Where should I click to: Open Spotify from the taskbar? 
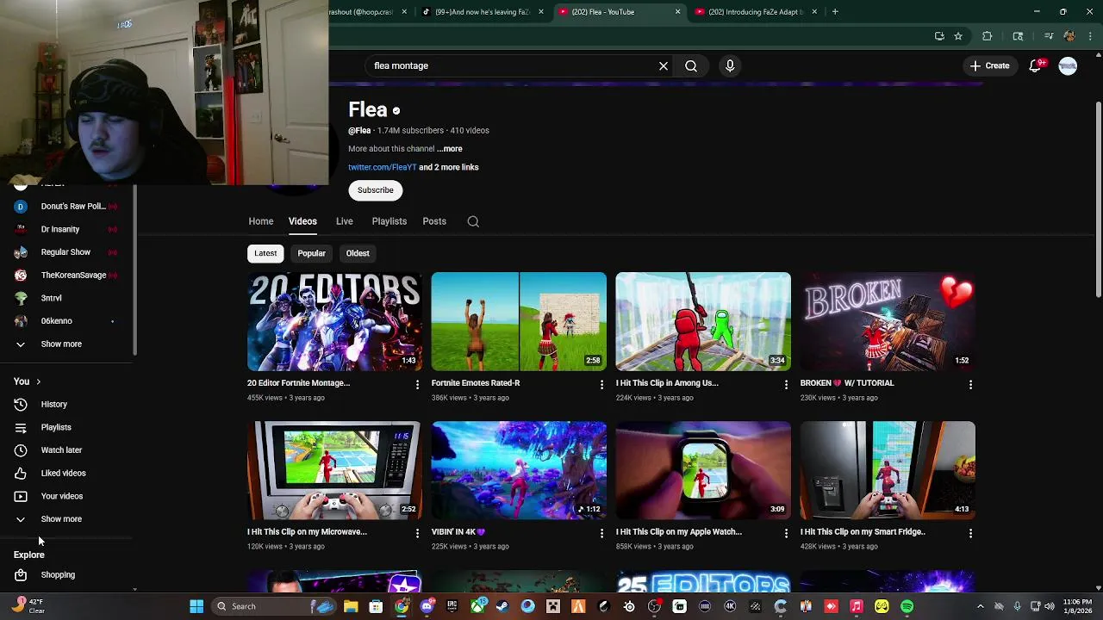point(907,606)
